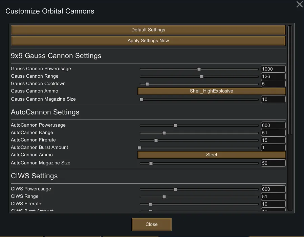Viewport: 304px width, 237px height.
Task: Focus the Gauss Cannon Powerusage value field
Action: [273, 69]
